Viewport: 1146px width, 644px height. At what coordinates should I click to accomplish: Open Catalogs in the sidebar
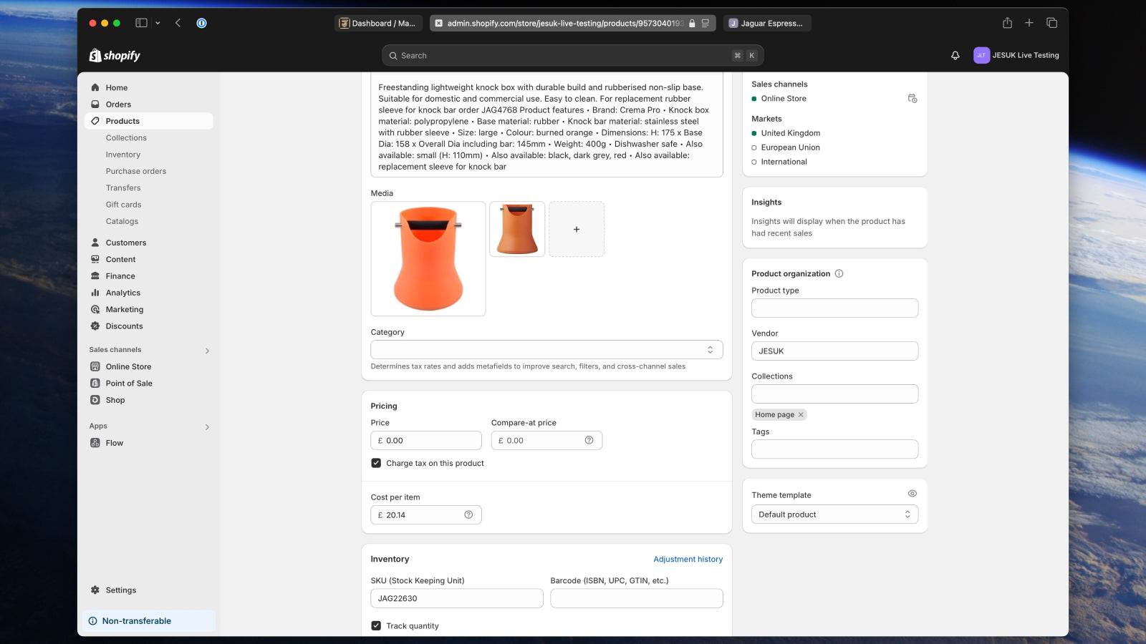click(x=122, y=221)
